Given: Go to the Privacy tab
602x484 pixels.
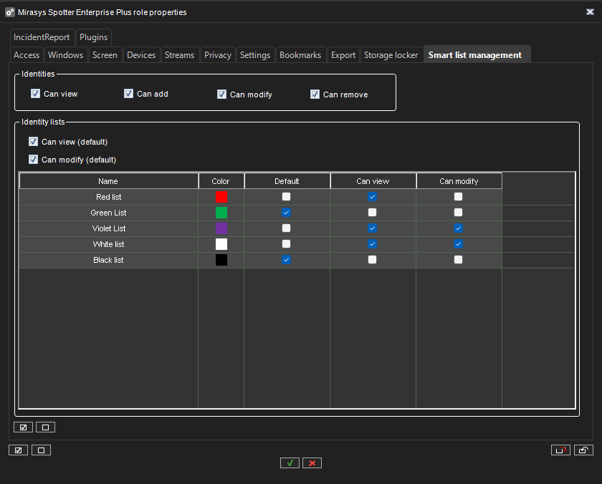Looking at the screenshot, I should pos(217,55).
